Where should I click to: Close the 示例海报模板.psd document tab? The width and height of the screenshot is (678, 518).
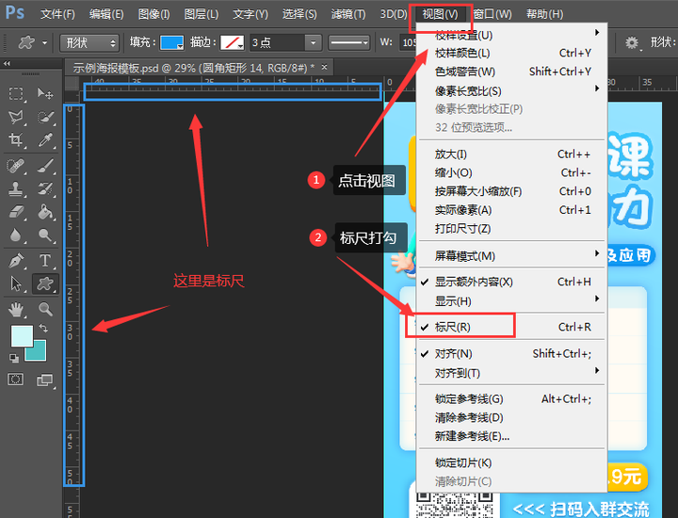point(324,67)
